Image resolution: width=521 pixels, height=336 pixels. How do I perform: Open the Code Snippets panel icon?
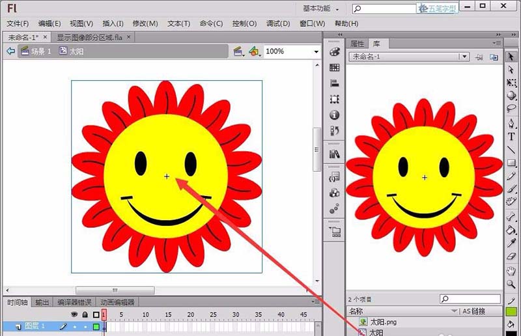click(x=334, y=177)
